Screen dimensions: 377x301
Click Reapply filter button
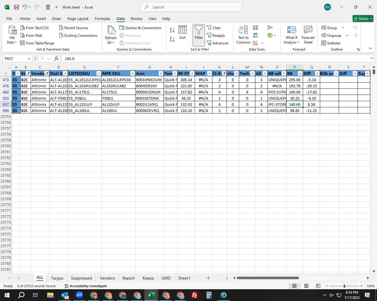click(x=216, y=35)
